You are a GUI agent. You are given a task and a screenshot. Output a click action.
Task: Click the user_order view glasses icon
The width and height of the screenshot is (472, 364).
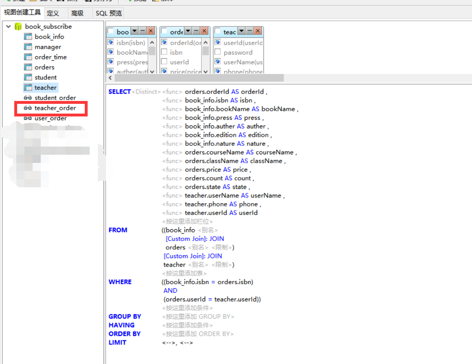(28, 118)
